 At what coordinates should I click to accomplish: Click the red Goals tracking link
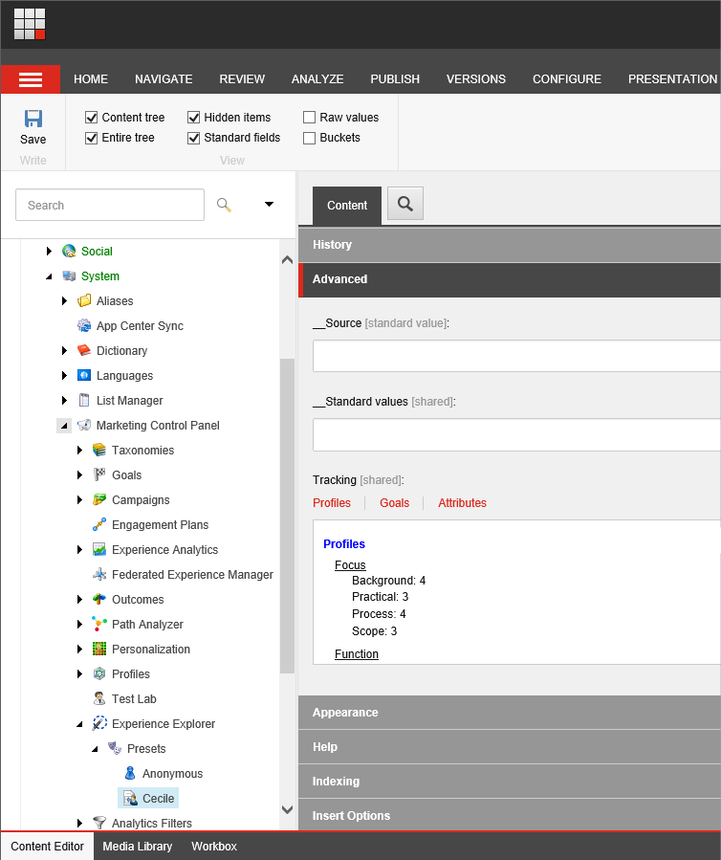394,503
